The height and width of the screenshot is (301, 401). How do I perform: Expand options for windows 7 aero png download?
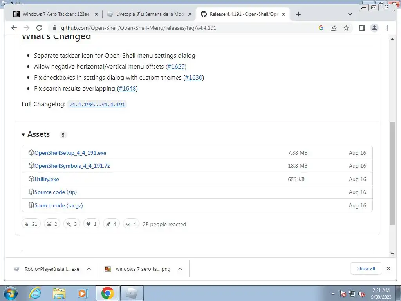coord(180,269)
